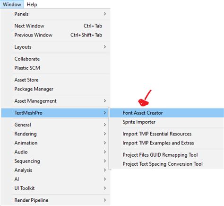
Task: Expand arrow beside UI Toolkit
Action: pos(105,188)
